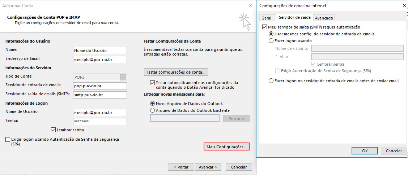This screenshot has height=175, width=408.
Task: Click the Endereço de Email input field
Action: coord(100,60)
